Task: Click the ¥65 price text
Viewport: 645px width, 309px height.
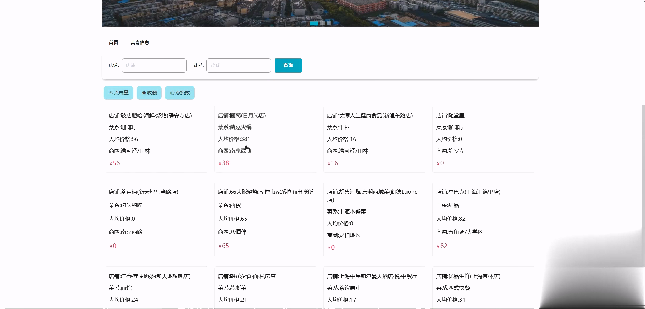Action: point(224,246)
